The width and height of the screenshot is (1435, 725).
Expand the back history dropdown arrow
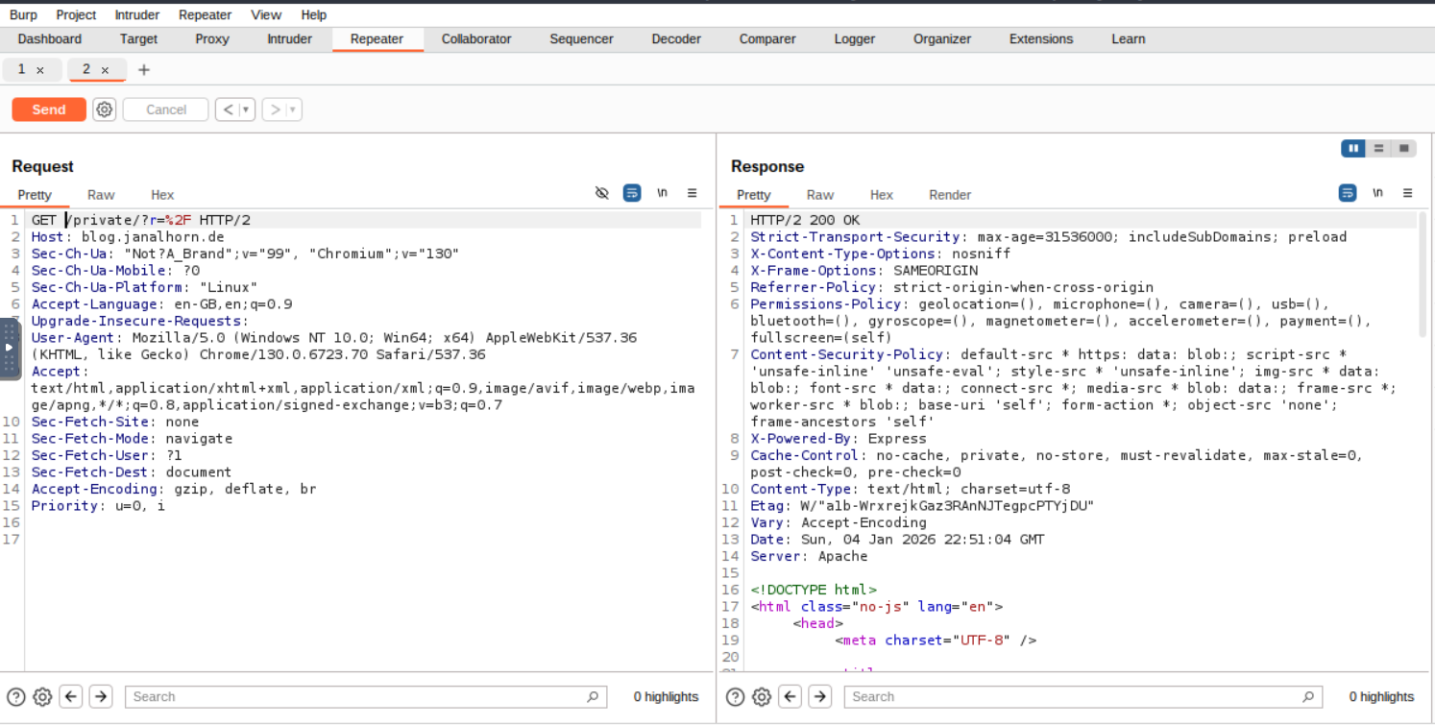click(246, 109)
